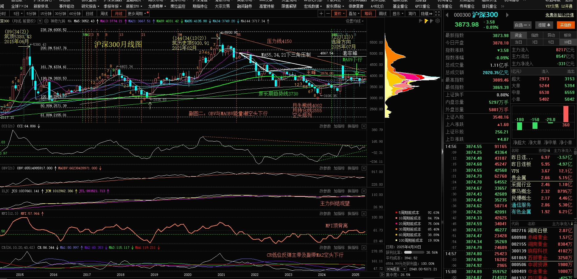
Task: Select 10日 fund-flow period
Action: point(567,42)
